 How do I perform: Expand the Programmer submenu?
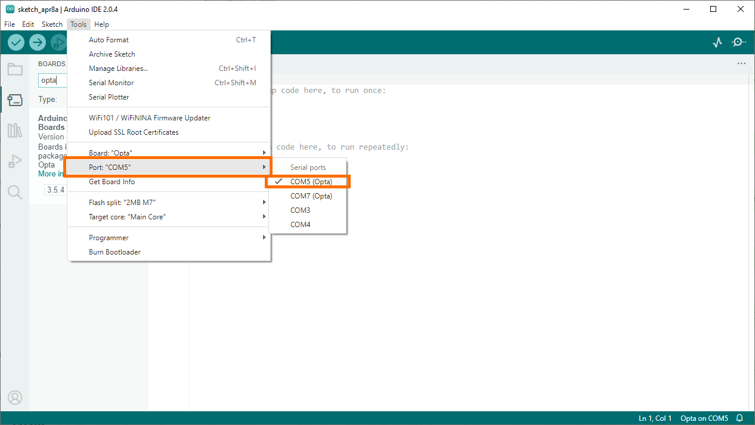(169, 238)
